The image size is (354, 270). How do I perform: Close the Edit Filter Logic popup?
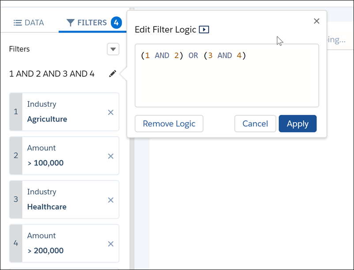[x=316, y=21]
